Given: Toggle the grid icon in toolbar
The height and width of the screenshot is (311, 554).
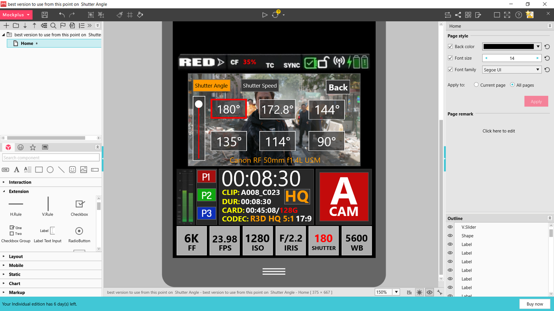Looking at the screenshot, I should 130,15.
